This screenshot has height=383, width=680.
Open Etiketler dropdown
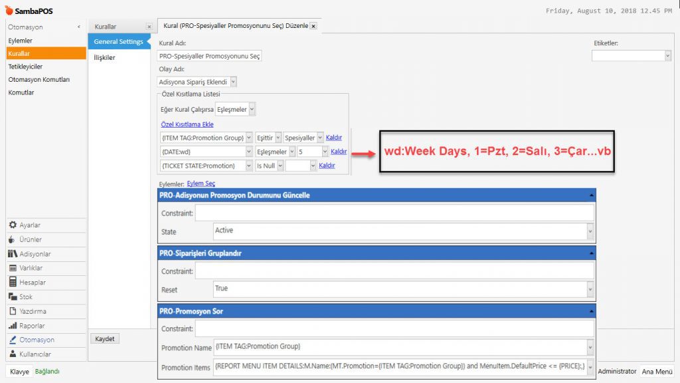tap(667, 56)
